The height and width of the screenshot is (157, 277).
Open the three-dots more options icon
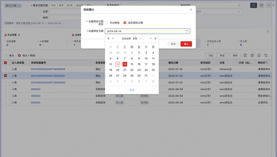click(269, 5)
